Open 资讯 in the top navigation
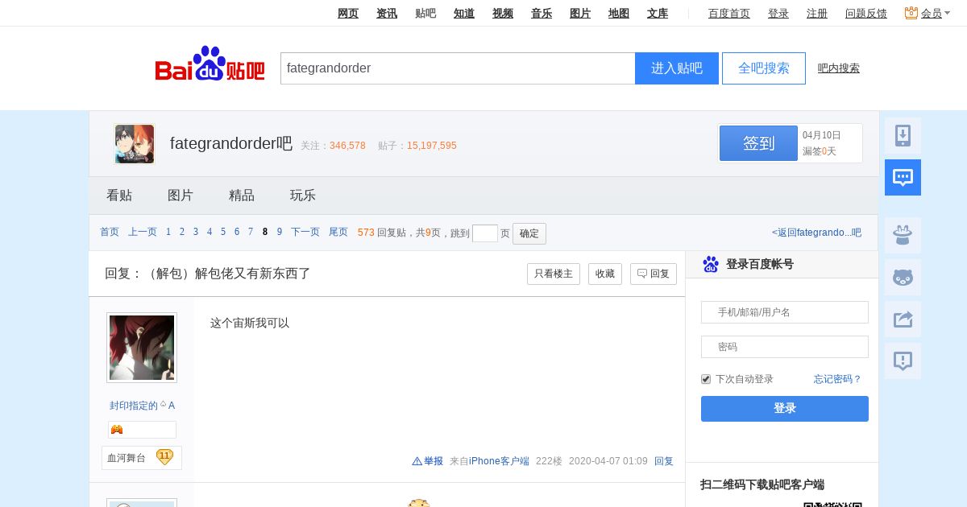The height and width of the screenshot is (507, 967). pyautogui.click(x=387, y=13)
